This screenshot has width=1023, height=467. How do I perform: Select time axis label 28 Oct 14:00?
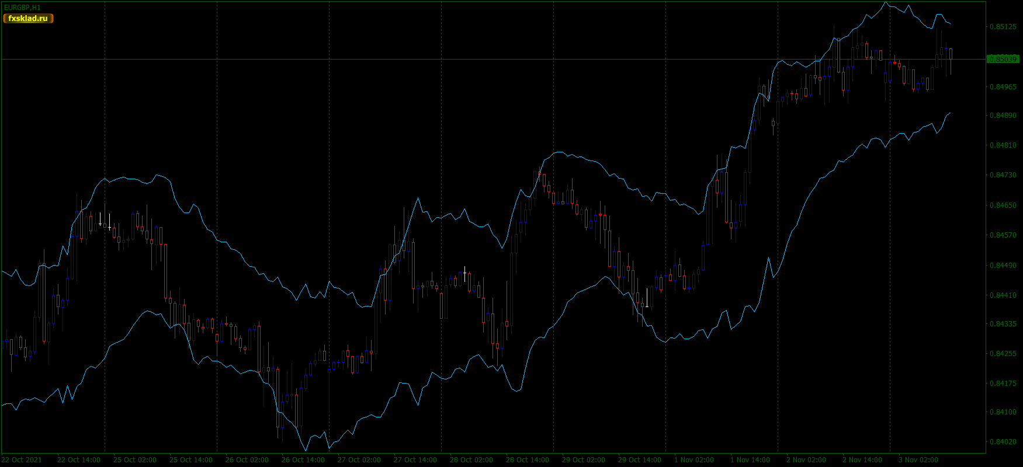pyautogui.click(x=528, y=460)
